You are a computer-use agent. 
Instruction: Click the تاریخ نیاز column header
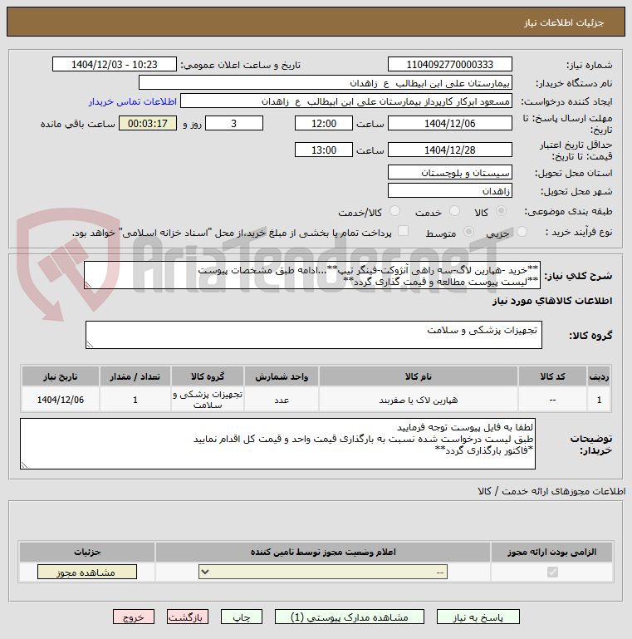pyautogui.click(x=61, y=376)
